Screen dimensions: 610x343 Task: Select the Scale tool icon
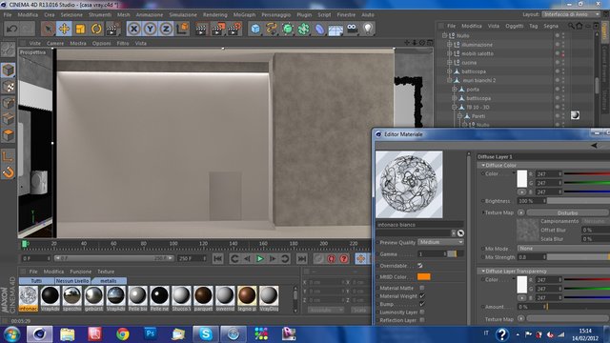[x=80, y=29]
